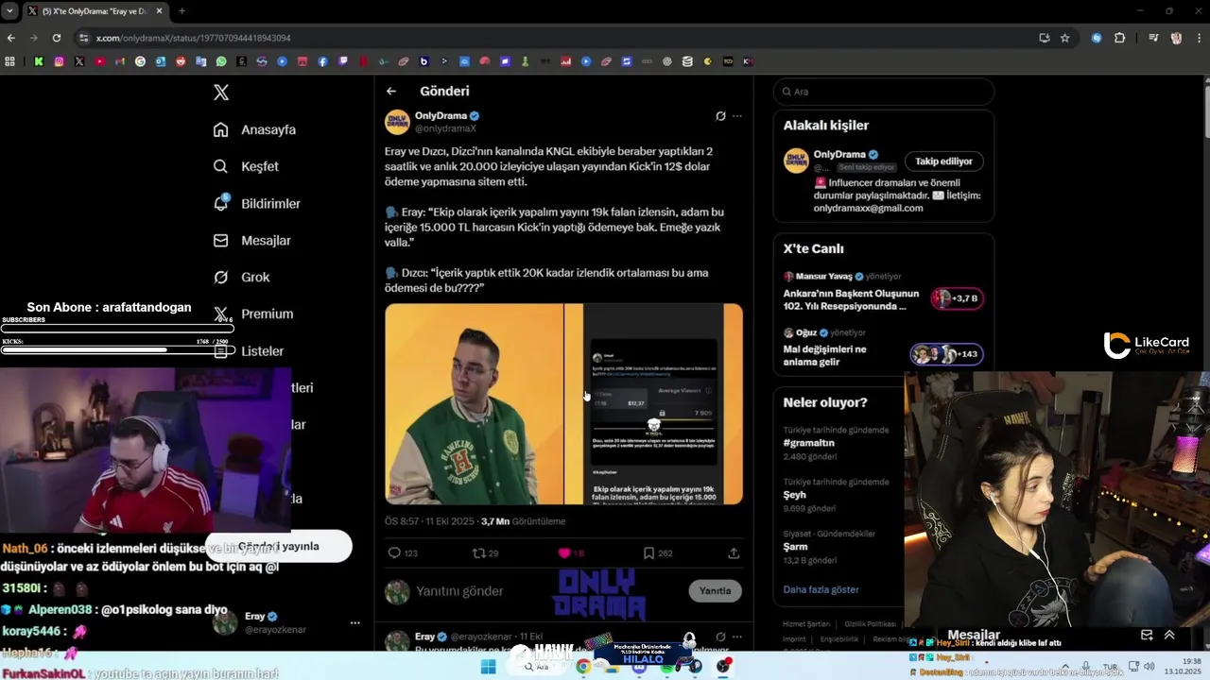Click the Gönderi yayınla post button
Viewport: 1210px width, 680px height.
(279, 546)
